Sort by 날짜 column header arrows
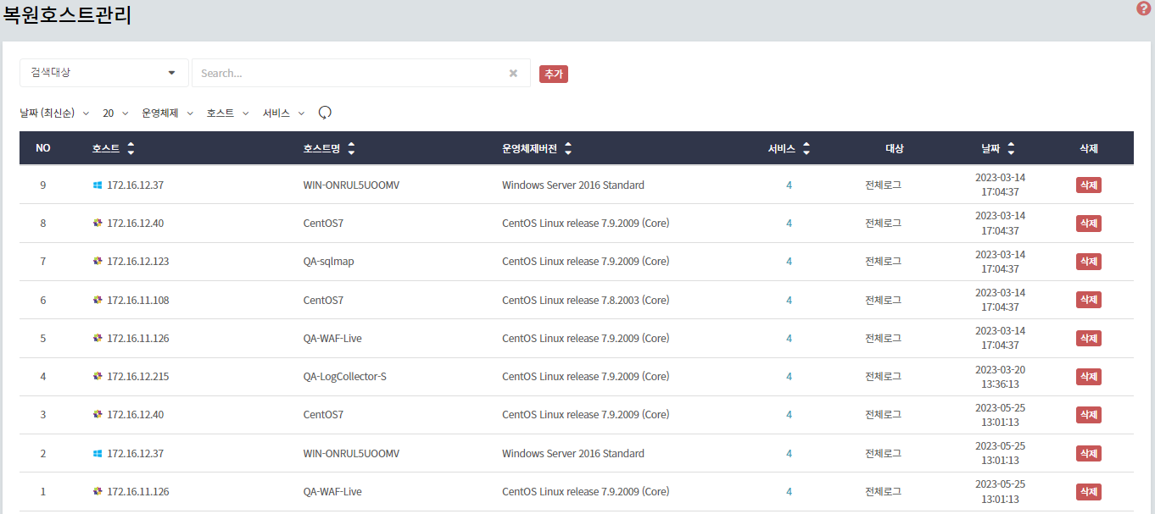 click(x=1011, y=149)
